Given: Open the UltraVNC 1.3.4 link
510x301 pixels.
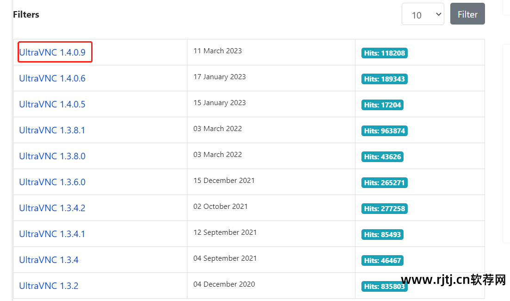Looking at the screenshot, I should (x=49, y=260).
